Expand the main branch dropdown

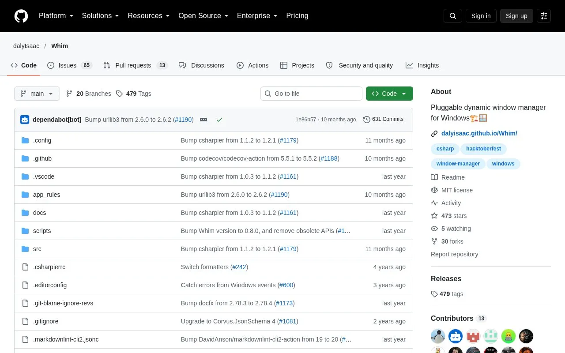pos(37,94)
